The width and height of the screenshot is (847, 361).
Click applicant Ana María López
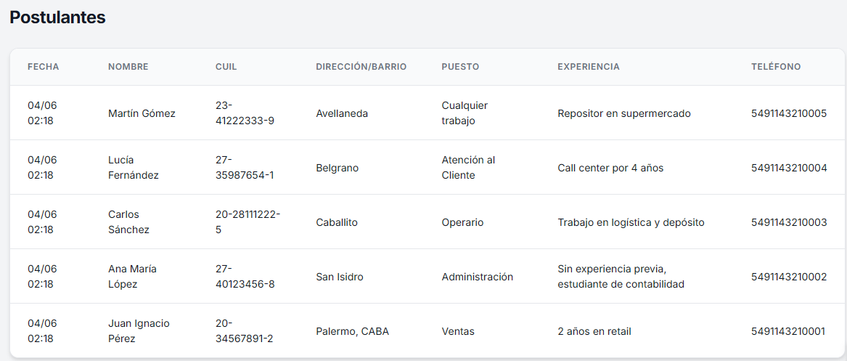tap(132, 277)
